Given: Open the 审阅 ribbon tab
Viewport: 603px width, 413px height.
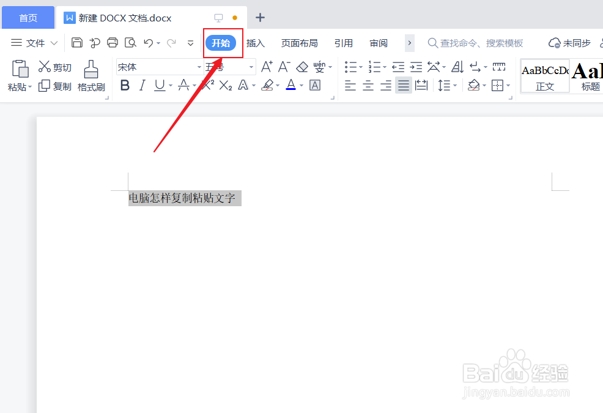Looking at the screenshot, I should [x=379, y=43].
